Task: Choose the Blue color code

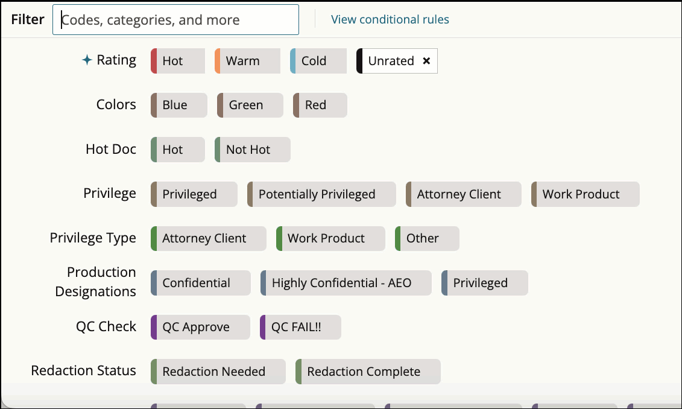Action: point(179,105)
